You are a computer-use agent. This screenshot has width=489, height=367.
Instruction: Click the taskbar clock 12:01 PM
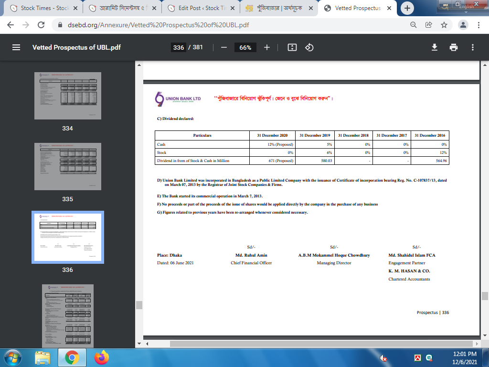click(x=465, y=354)
